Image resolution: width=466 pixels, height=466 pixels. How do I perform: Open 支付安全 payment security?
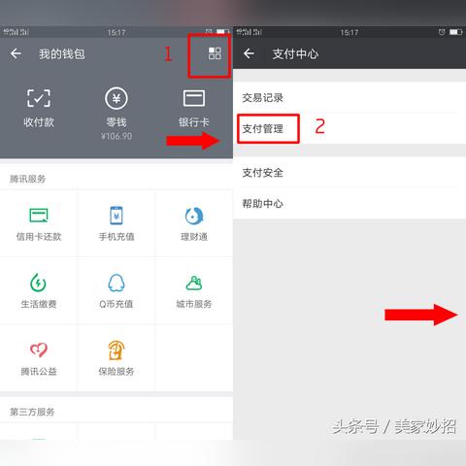[x=349, y=173]
